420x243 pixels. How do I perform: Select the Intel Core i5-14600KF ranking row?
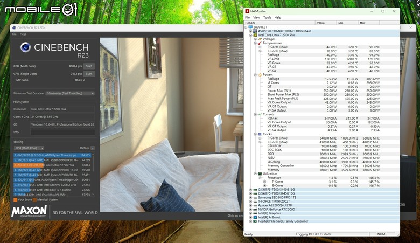click(x=52, y=190)
